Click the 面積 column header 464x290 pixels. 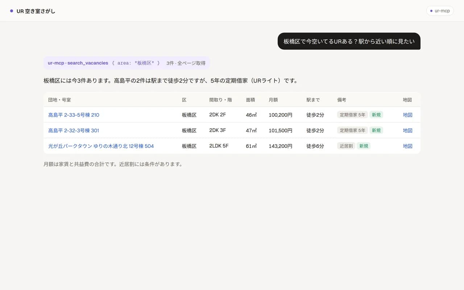pos(251,100)
